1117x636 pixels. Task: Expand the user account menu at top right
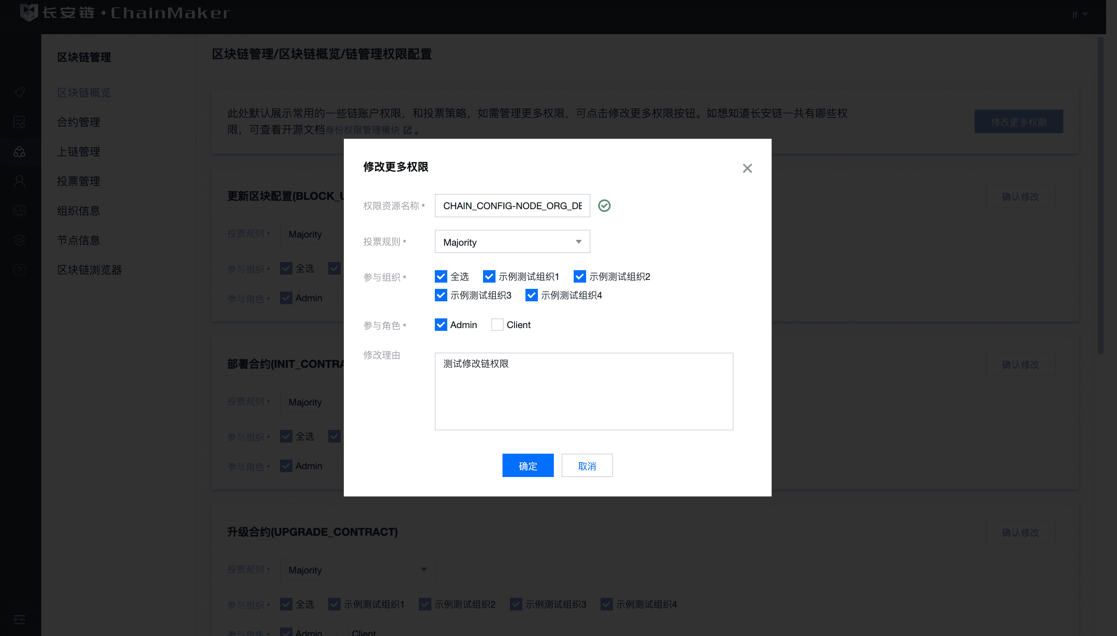[x=1079, y=15]
